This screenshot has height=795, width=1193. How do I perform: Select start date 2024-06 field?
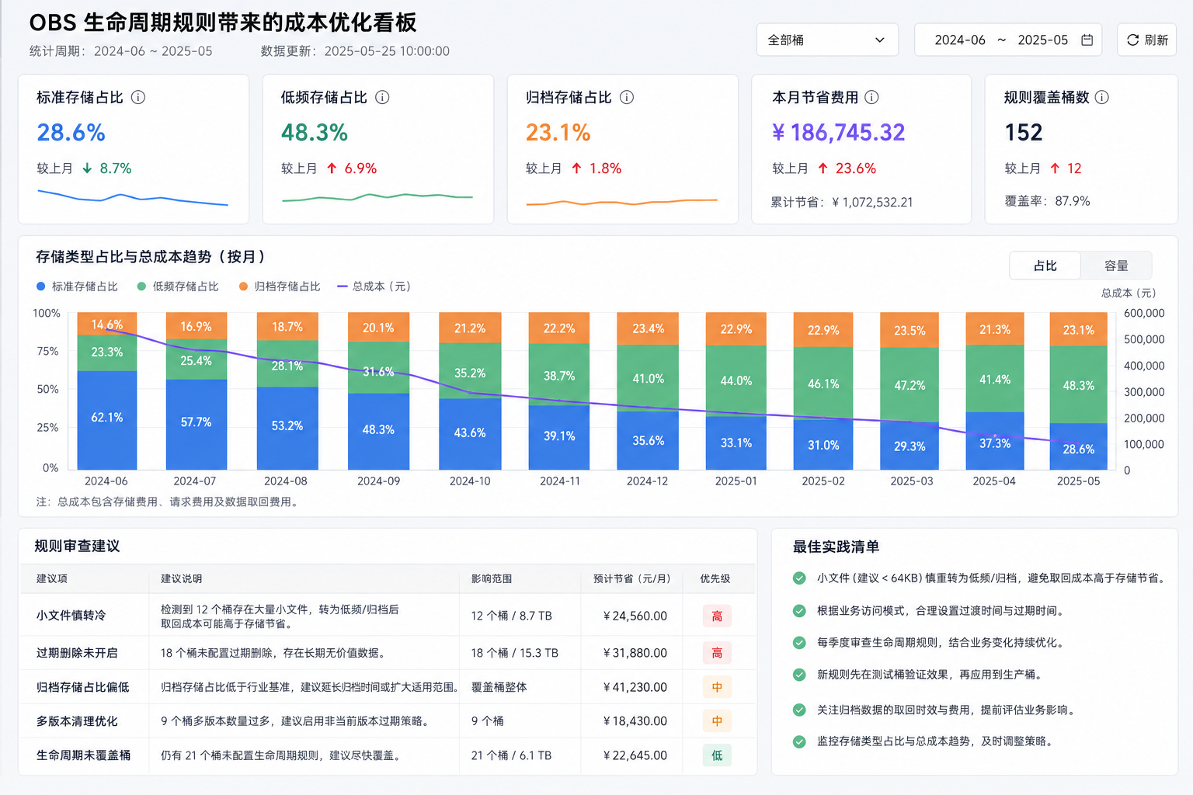960,40
